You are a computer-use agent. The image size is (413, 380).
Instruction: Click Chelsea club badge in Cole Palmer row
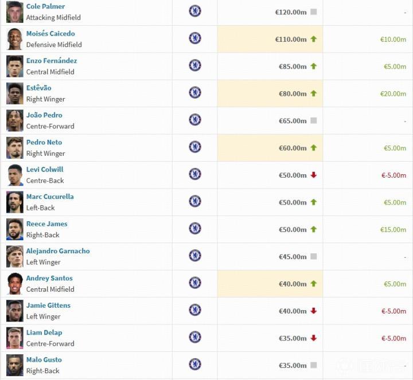[195, 11]
